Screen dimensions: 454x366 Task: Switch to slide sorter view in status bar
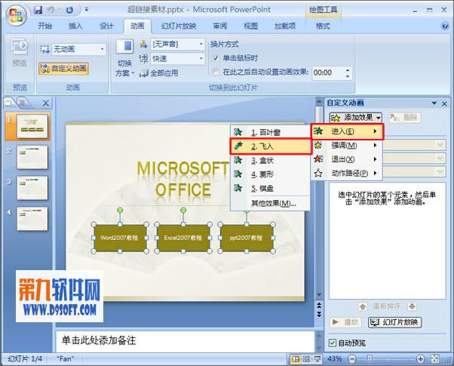pyautogui.click(x=306, y=359)
